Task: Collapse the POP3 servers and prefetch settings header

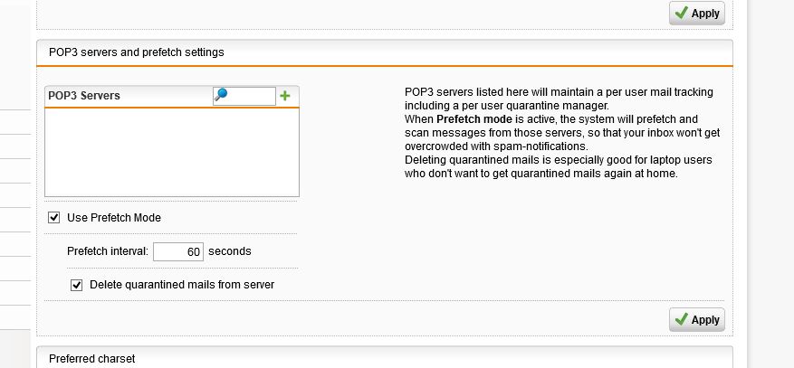Action: [385, 52]
